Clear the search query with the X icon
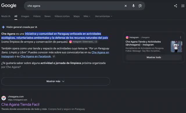186x113 pixels. [126, 6]
